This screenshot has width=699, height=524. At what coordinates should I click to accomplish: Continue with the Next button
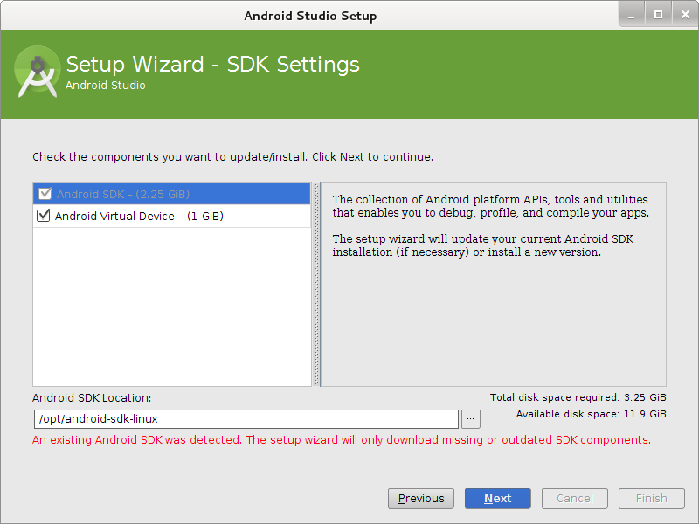497,498
